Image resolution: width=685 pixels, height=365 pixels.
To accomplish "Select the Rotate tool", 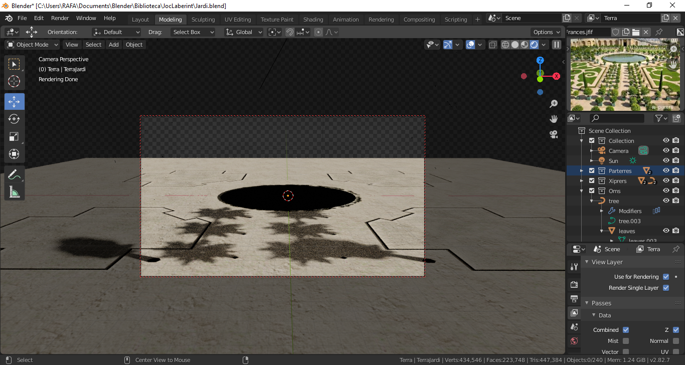I will (14, 119).
